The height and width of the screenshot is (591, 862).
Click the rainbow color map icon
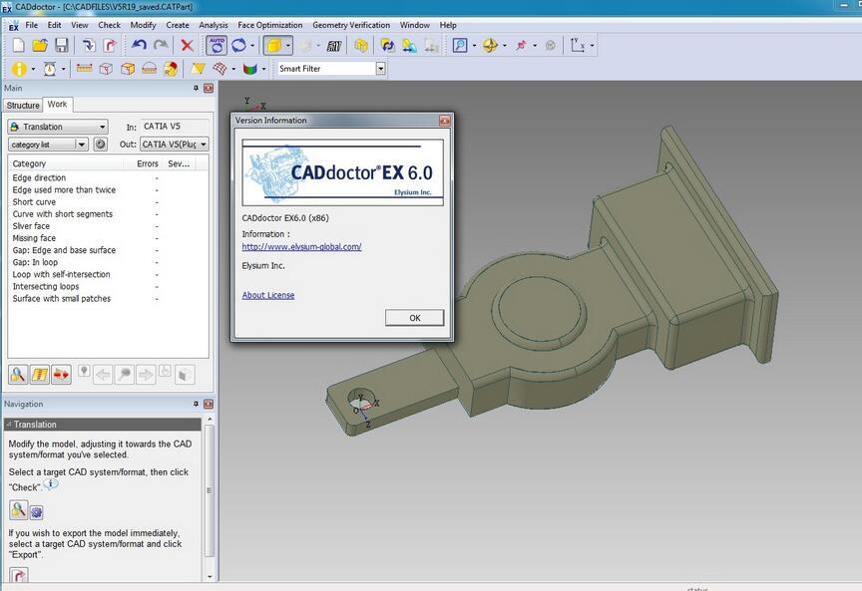pos(250,69)
